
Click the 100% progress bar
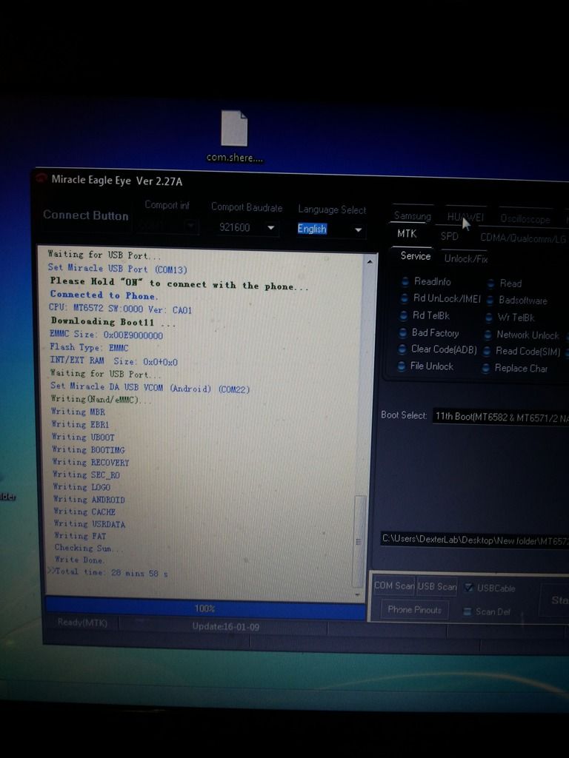pos(205,608)
